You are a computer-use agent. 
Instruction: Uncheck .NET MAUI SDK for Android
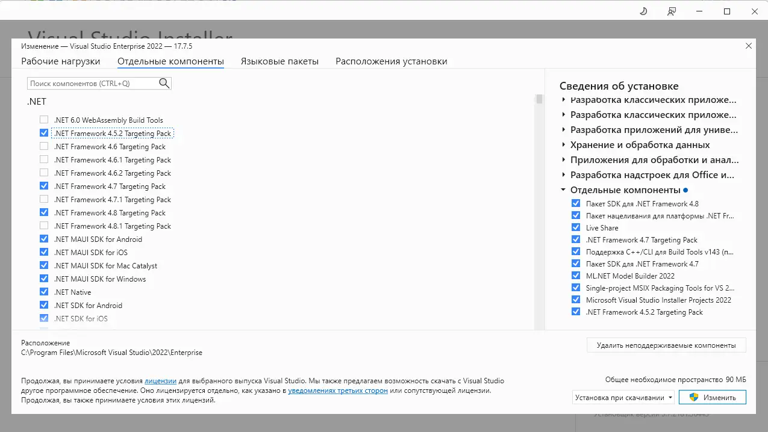[x=44, y=239]
